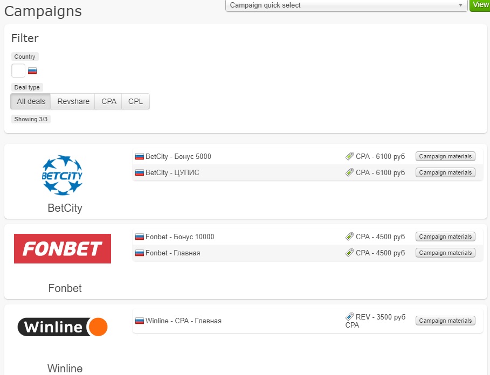The height and width of the screenshot is (375, 490).
Task: Click the red Fonbet logo
Action: click(63, 248)
